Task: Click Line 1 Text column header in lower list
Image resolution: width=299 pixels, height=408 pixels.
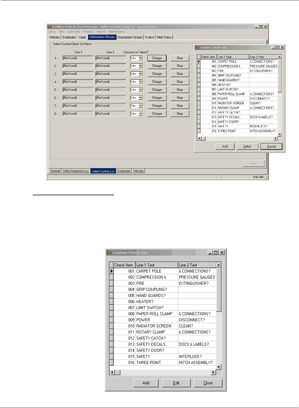Action: click(157, 265)
